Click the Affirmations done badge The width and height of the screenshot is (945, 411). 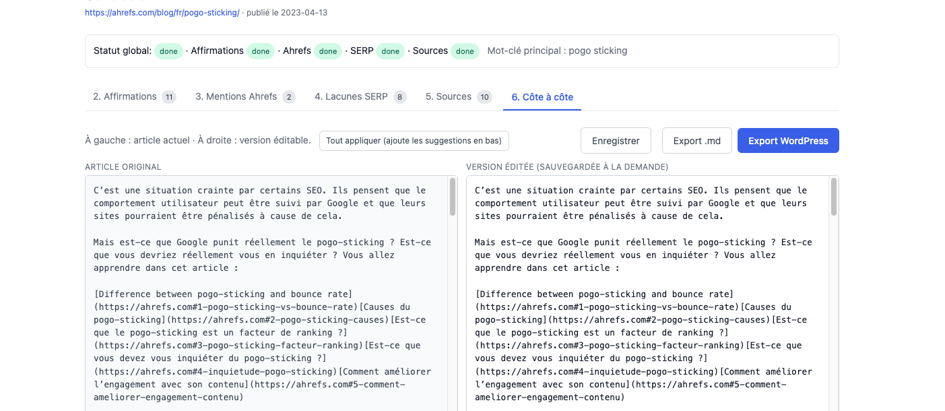[261, 51]
